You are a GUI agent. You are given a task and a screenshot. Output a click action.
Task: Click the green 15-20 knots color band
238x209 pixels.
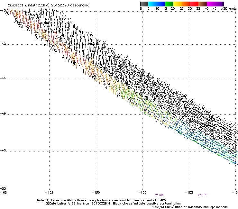click(169, 4)
